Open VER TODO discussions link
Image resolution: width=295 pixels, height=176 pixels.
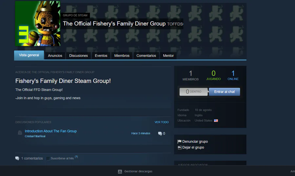point(162,122)
